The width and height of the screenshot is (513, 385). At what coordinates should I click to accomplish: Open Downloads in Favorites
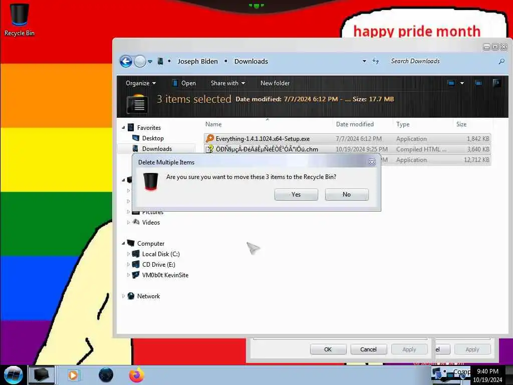pyautogui.click(x=157, y=148)
